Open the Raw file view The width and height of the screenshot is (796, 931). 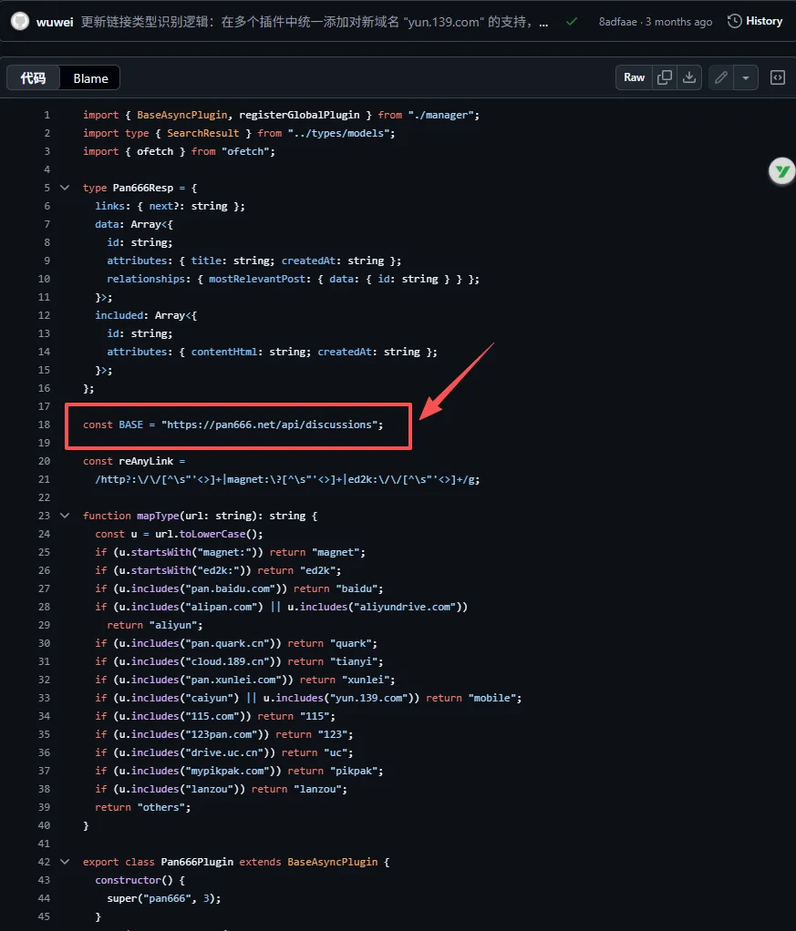point(634,77)
